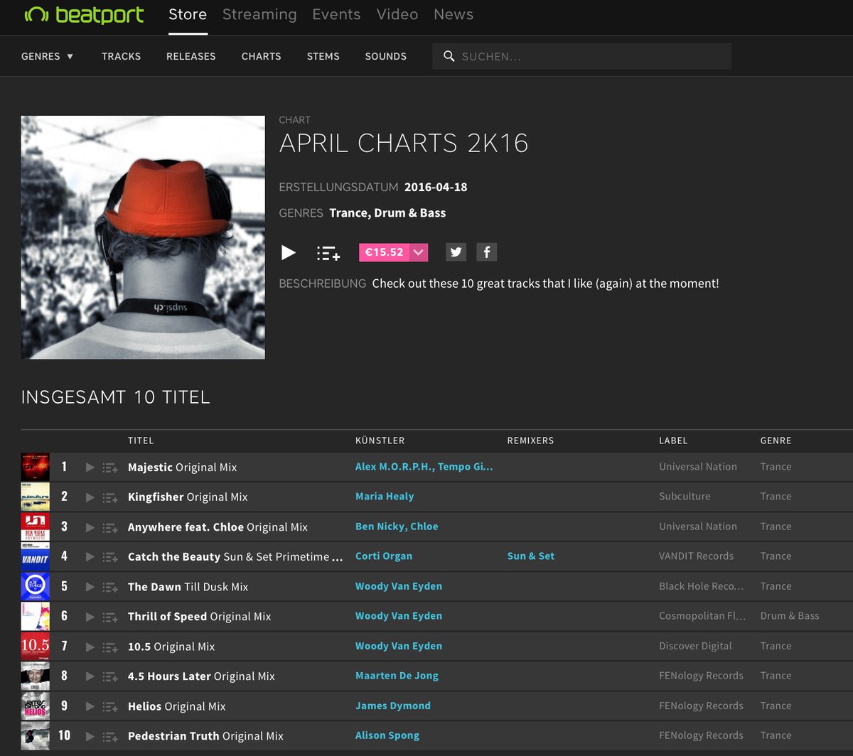The height and width of the screenshot is (756, 853).
Task: Open the Discover Digital label
Action: [695, 646]
